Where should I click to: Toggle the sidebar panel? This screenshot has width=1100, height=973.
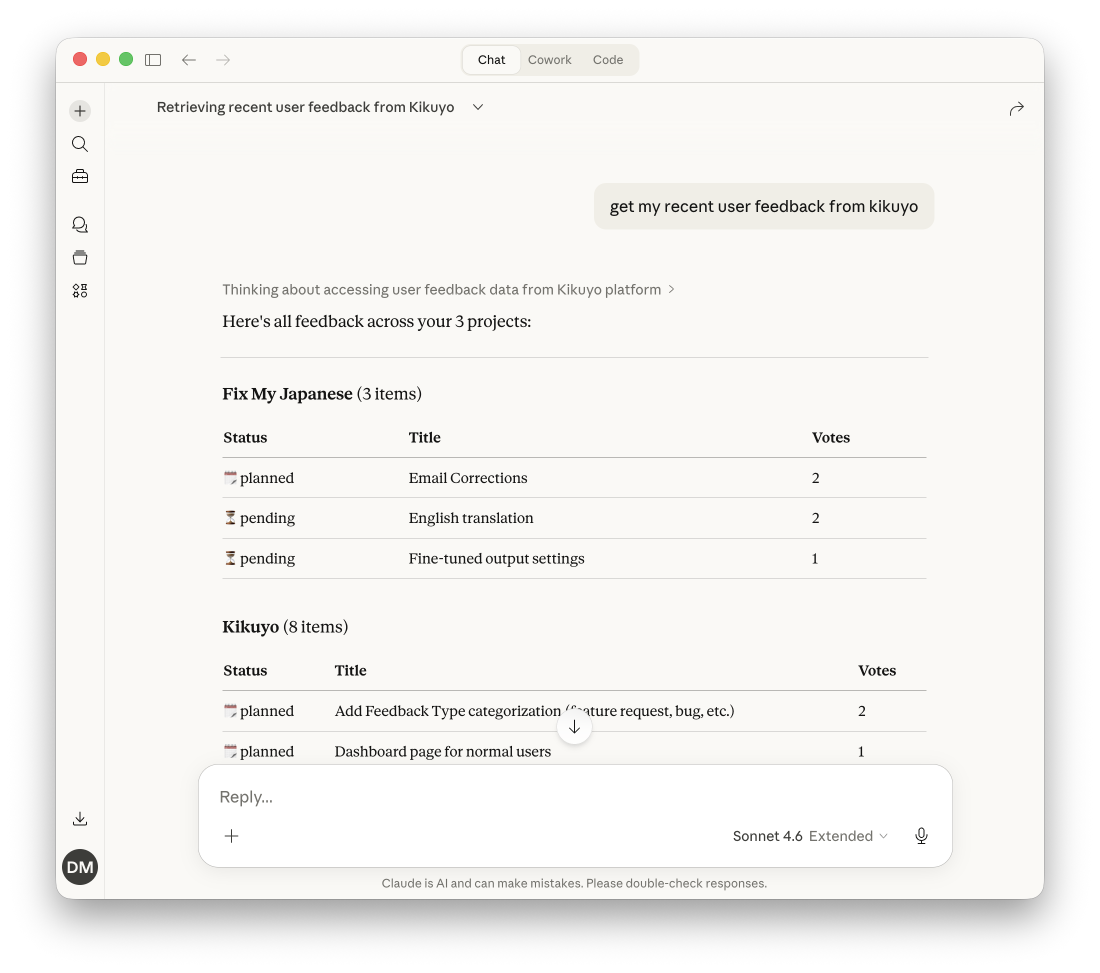point(153,59)
